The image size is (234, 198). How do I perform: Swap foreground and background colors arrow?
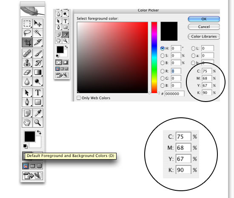(x=39, y=132)
